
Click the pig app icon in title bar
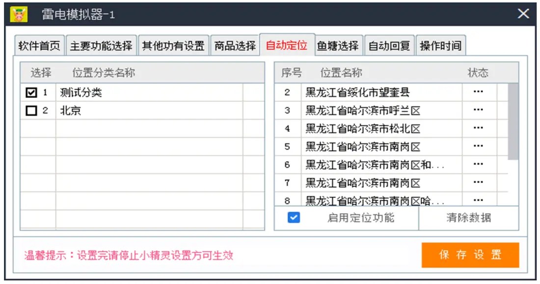pyautogui.click(x=19, y=14)
